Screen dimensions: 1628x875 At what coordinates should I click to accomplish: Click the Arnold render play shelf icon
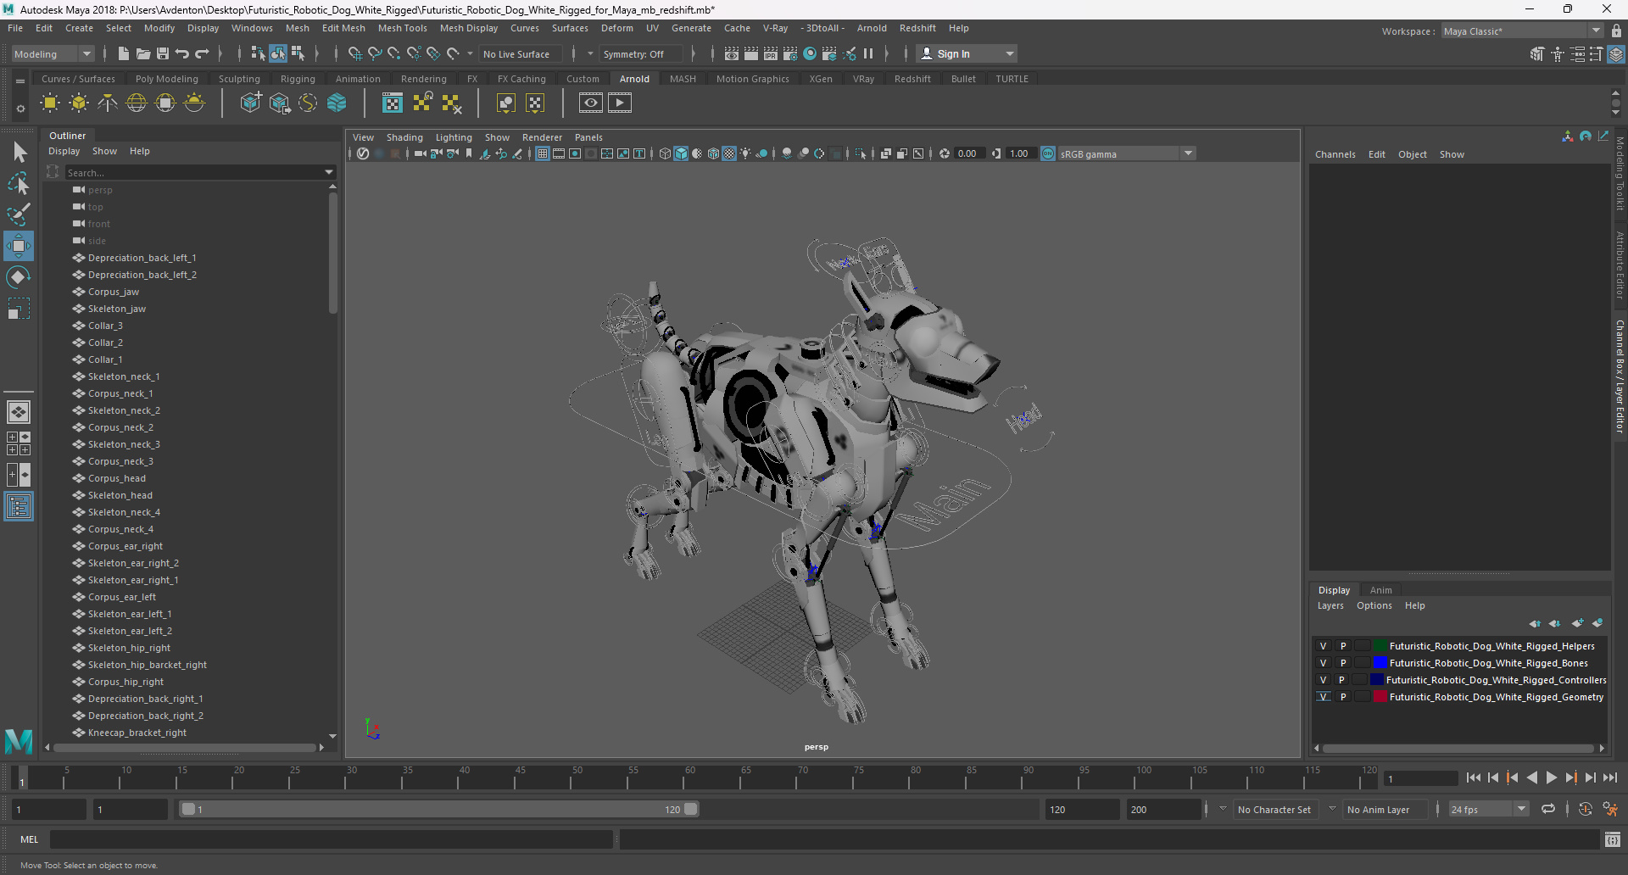[x=620, y=103]
